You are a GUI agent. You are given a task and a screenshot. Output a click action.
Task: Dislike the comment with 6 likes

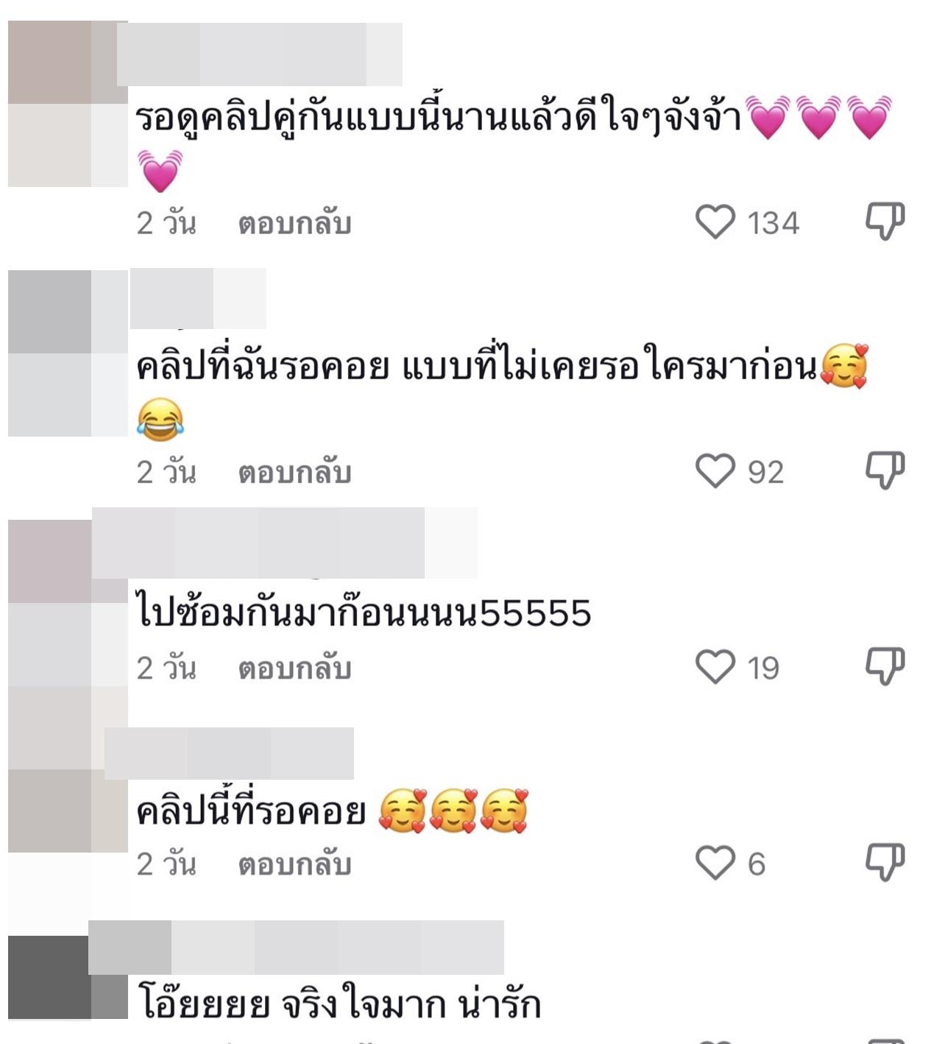click(x=885, y=861)
